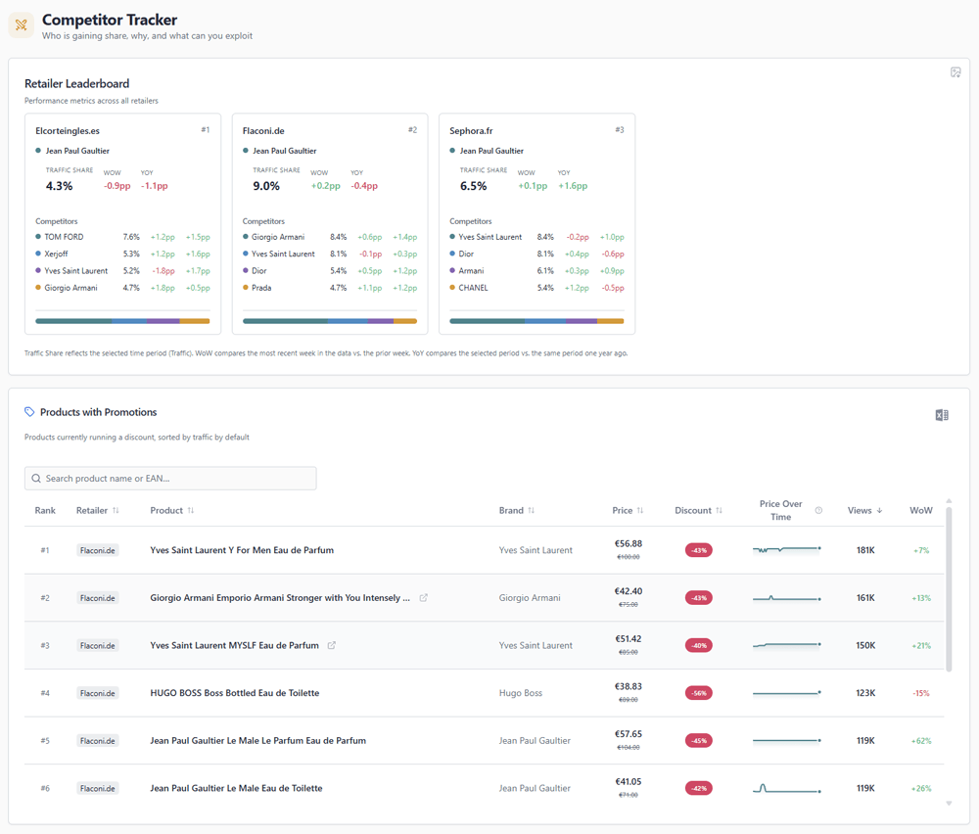Sort table by Price column arrows
This screenshot has width=979, height=834.
point(640,511)
